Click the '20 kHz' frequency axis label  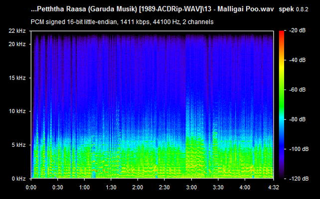[17, 44]
